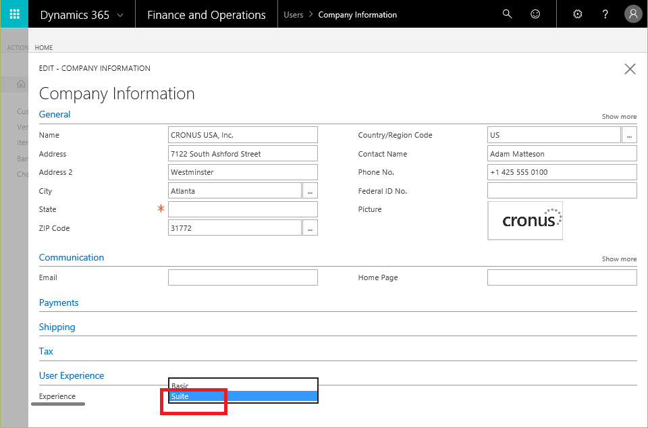Image resolution: width=648 pixels, height=428 pixels.
Task: Click the empty Federal ID No. field
Action: click(562, 191)
